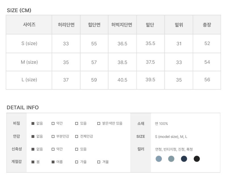Click the S (size) row label

[x=29, y=44]
